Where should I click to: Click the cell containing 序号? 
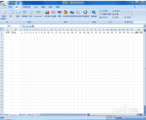point(8,32)
